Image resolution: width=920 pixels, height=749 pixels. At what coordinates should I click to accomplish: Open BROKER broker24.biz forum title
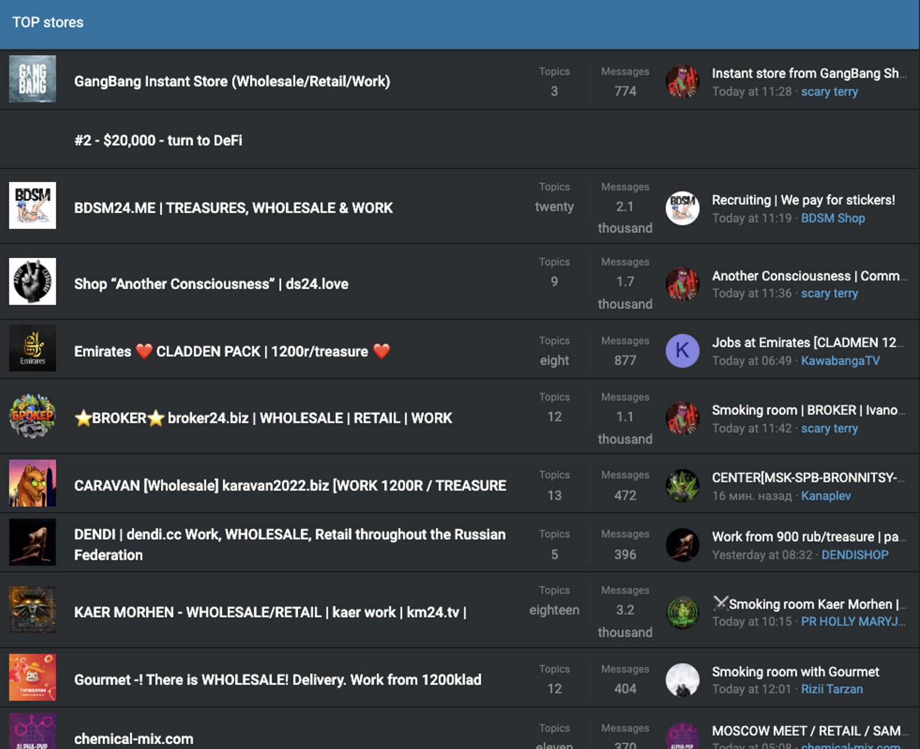[263, 418]
